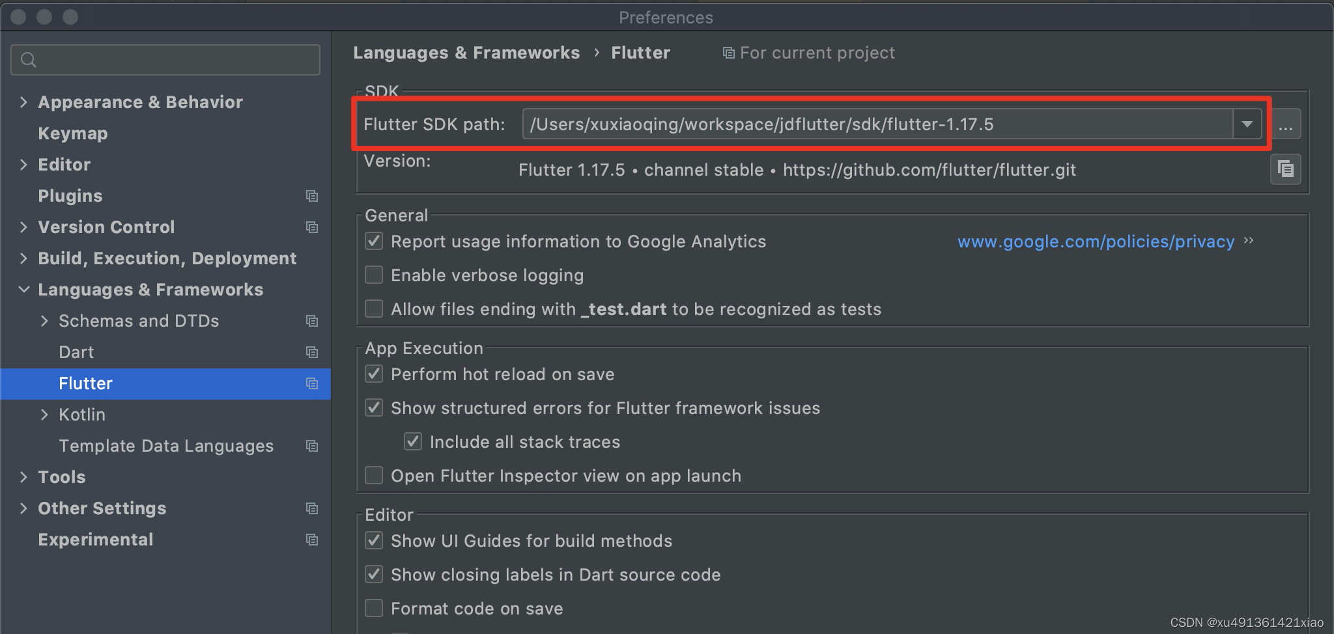Click Flutter version string text
The height and width of the screenshot is (634, 1334).
[x=797, y=170]
